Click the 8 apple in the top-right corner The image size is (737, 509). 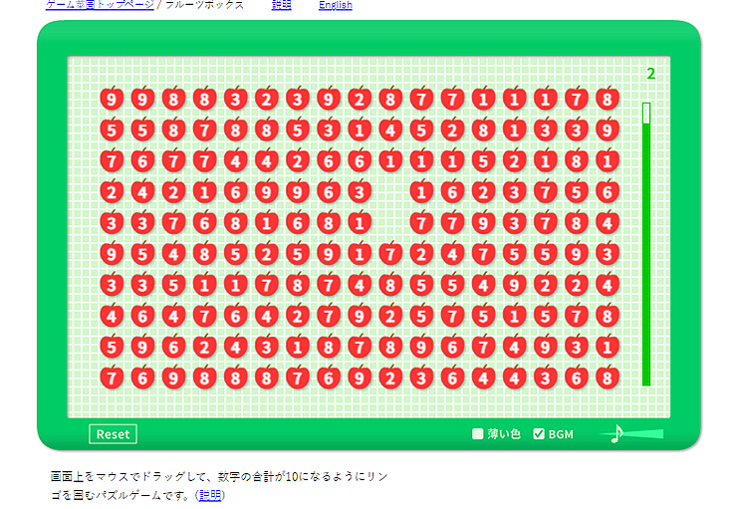point(608,99)
